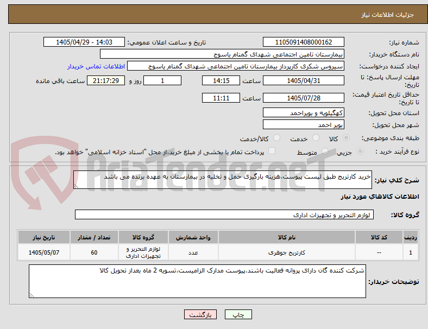Click the گروه کالا column header
Image resolution: width=428 pixels, height=329 pixels.
(143, 237)
